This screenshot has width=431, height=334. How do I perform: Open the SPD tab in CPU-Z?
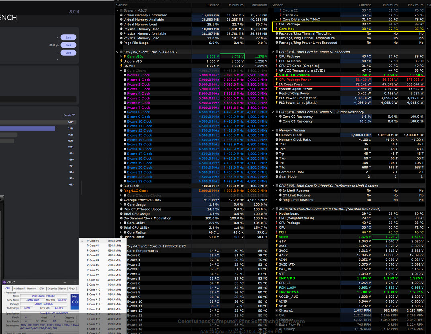(x=41, y=289)
